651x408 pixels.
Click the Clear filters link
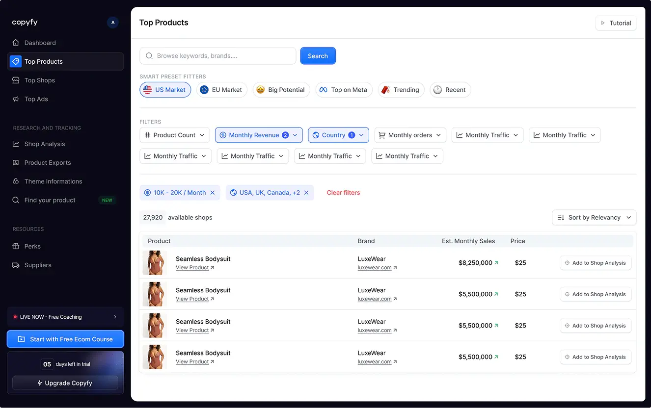[343, 193]
